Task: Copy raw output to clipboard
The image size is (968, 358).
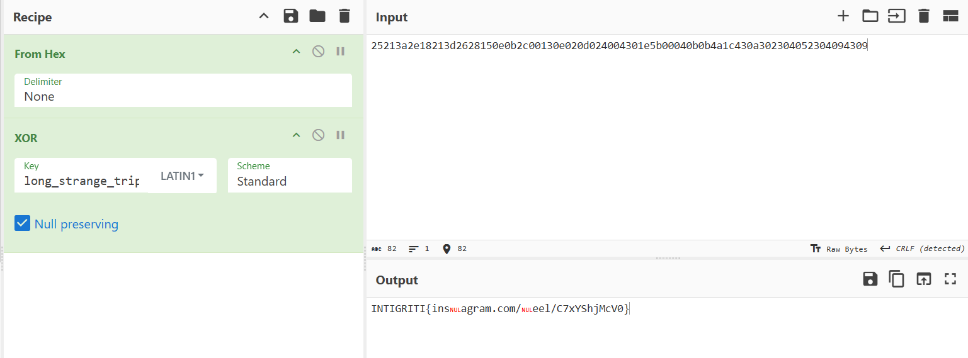Action: 896,279
